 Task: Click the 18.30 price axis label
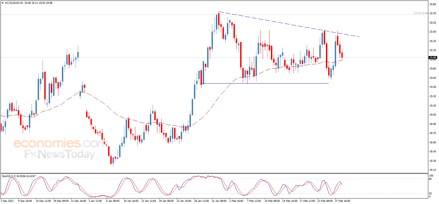433,161
